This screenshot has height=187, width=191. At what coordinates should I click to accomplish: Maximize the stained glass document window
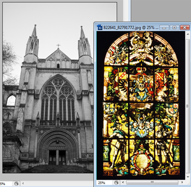click(x=174, y=28)
